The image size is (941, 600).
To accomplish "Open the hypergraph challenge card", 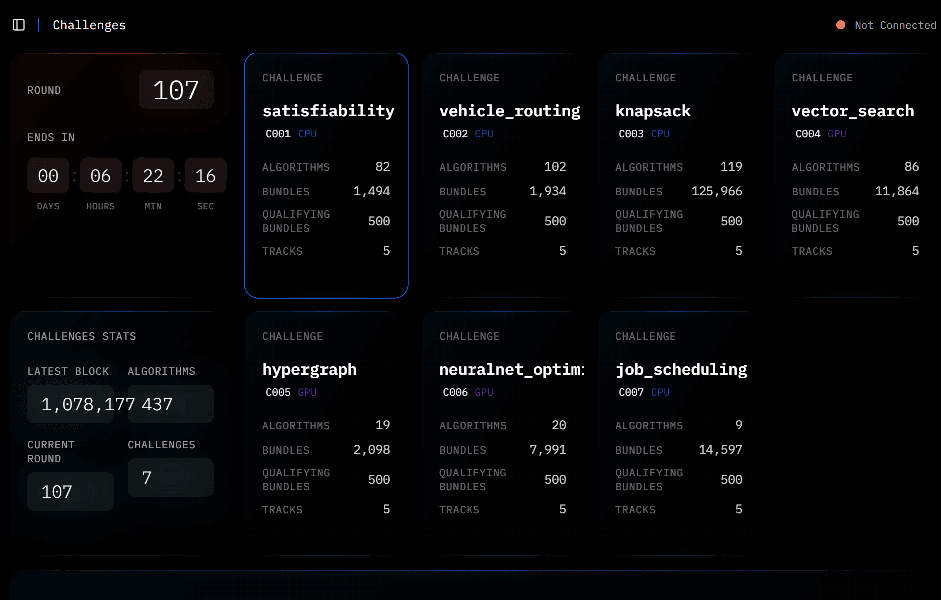I will coord(326,433).
